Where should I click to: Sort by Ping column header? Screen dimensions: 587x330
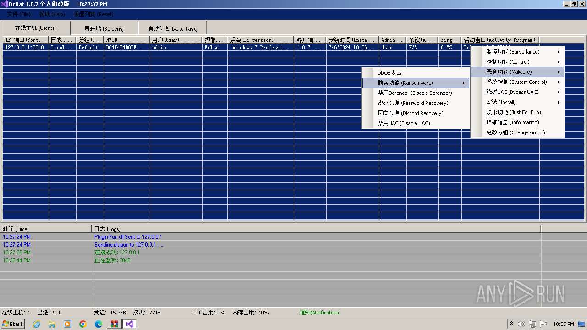[450, 40]
